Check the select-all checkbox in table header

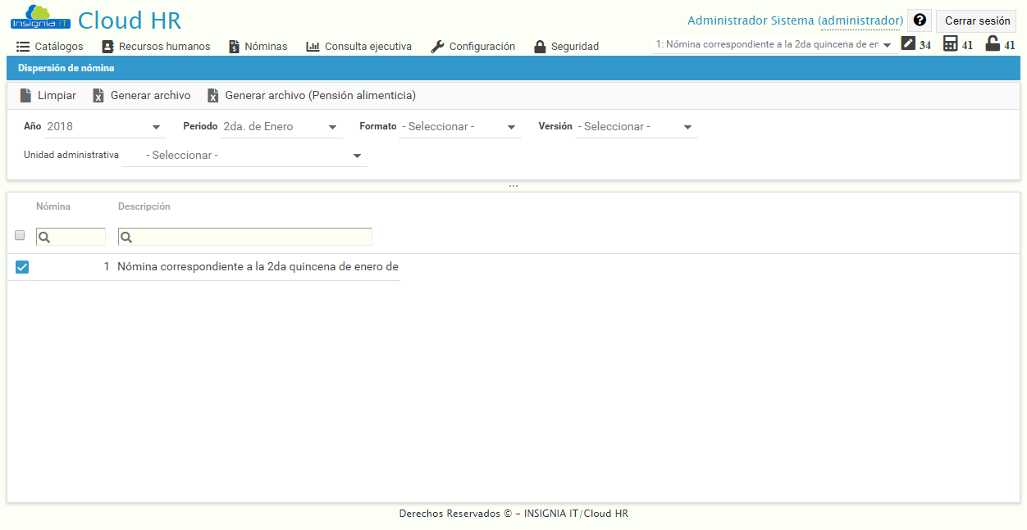[x=19, y=235]
